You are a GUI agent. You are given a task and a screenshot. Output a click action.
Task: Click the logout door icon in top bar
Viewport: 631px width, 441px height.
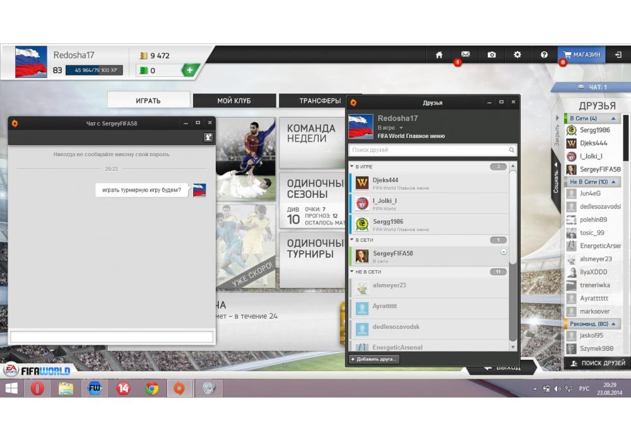click(618, 55)
